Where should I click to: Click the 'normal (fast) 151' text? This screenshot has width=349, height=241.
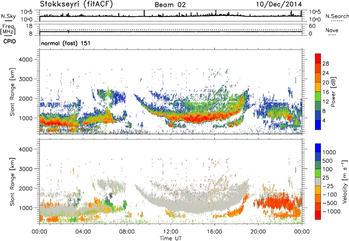(66, 43)
